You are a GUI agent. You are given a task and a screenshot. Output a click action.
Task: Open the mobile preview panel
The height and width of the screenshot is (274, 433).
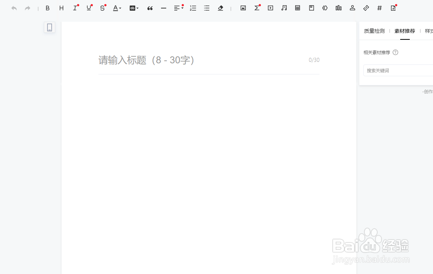click(x=49, y=27)
